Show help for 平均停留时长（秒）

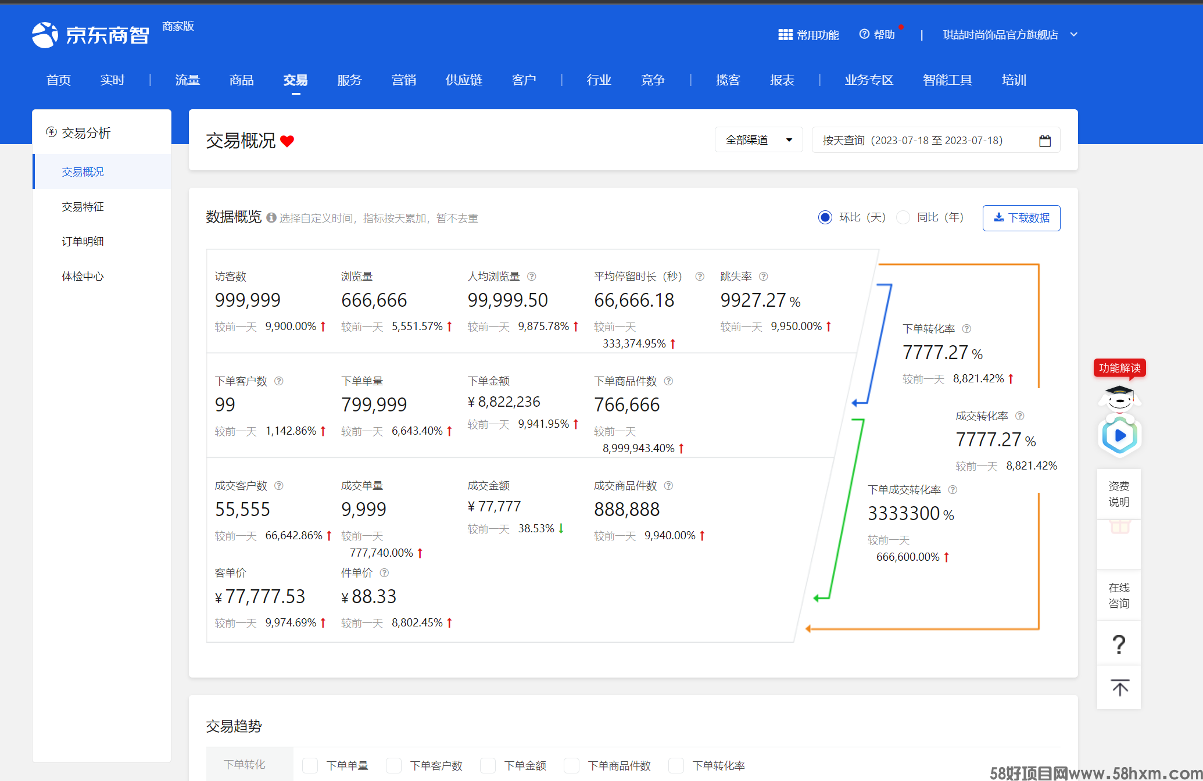[x=700, y=277]
